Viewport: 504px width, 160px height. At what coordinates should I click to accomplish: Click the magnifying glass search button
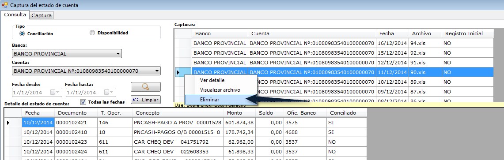[x=146, y=87]
